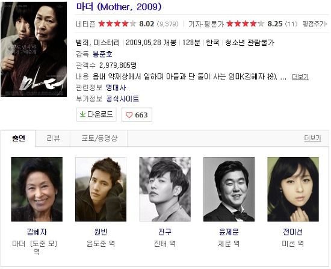
Task: Open the 마더 (Mother, 2009) title link
Action: point(119,7)
